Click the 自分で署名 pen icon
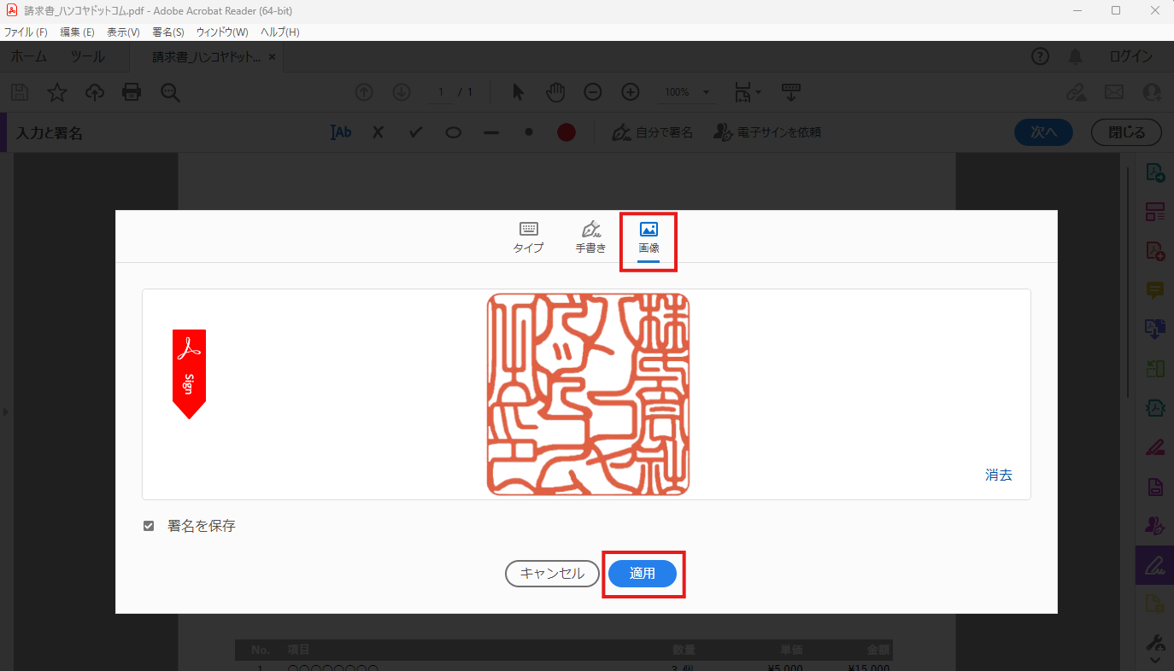The width and height of the screenshot is (1174, 671). 622,131
